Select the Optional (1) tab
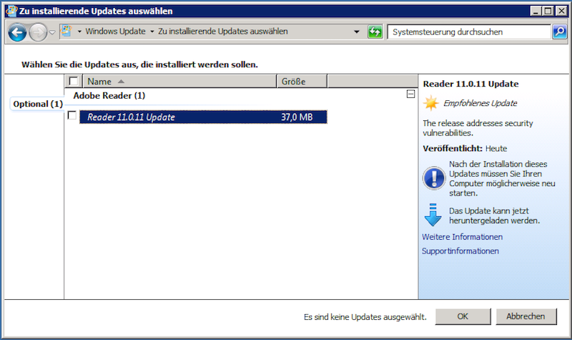This screenshot has width=572, height=340. (38, 104)
